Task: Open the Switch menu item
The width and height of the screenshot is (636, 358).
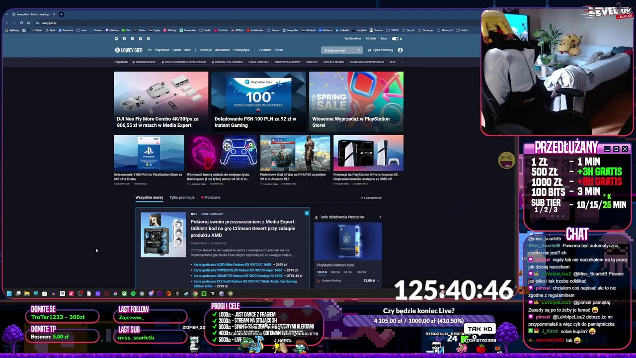Action: (x=176, y=50)
